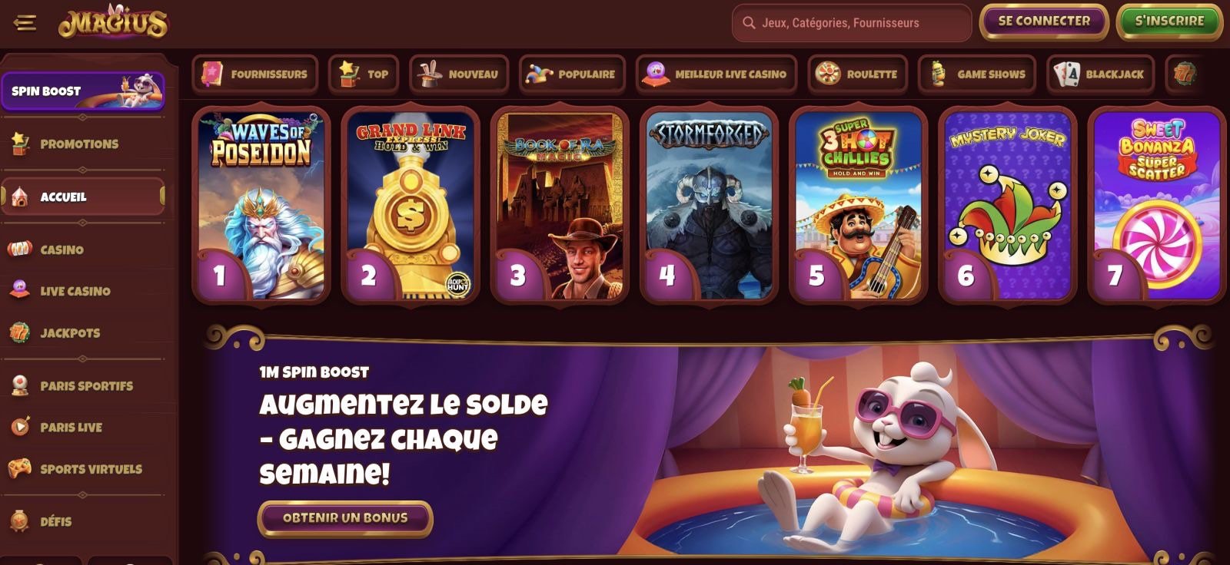Click the Paris Live play icon
The height and width of the screenshot is (565, 1230).
click(19, 427)
